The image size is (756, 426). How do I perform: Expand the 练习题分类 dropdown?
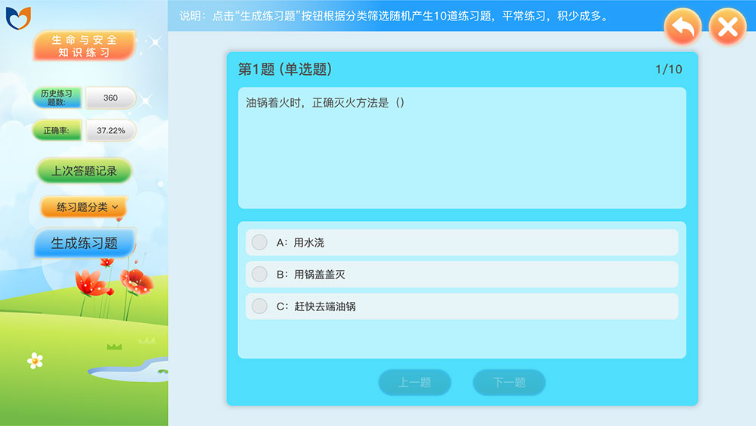tap(85, 207)
